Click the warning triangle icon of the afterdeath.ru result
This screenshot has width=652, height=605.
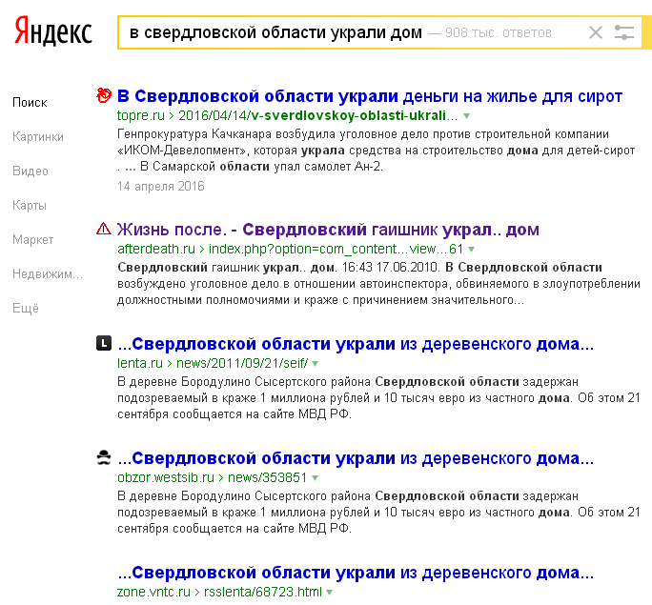coord(104,229)
